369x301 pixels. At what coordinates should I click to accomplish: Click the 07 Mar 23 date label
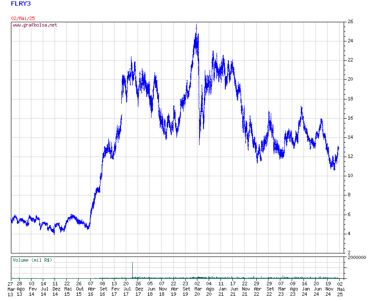(x=282, y=289)
